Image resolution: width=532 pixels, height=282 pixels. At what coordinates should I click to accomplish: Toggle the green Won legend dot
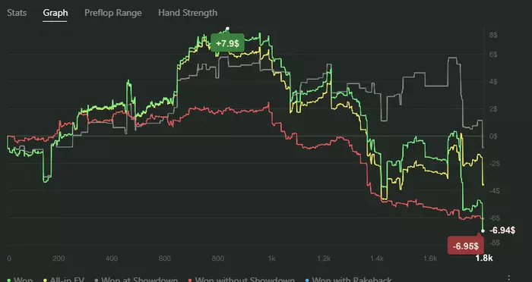pyautogui.click(x=8, y=280)
